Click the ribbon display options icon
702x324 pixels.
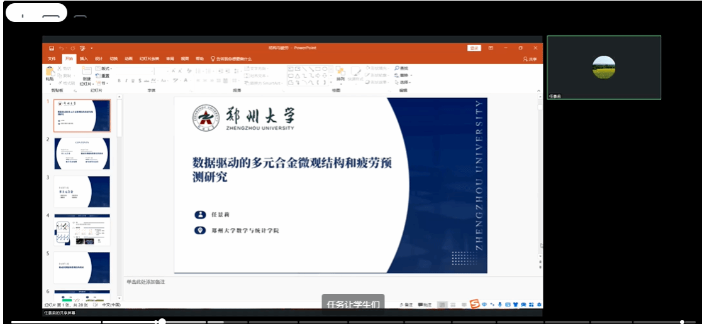[x=491, y=48]
